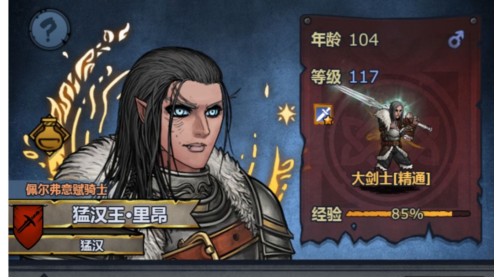494x277 pixels.
Task: Click the 年龄 104 age field
Action: (x=345, y=40)
